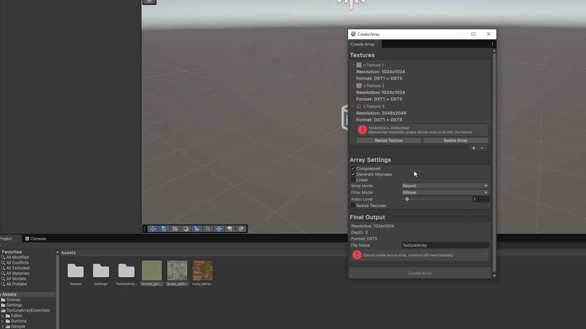Click the Resize Texture button
The image size is (586, 329).
click(x=389, y=140)
